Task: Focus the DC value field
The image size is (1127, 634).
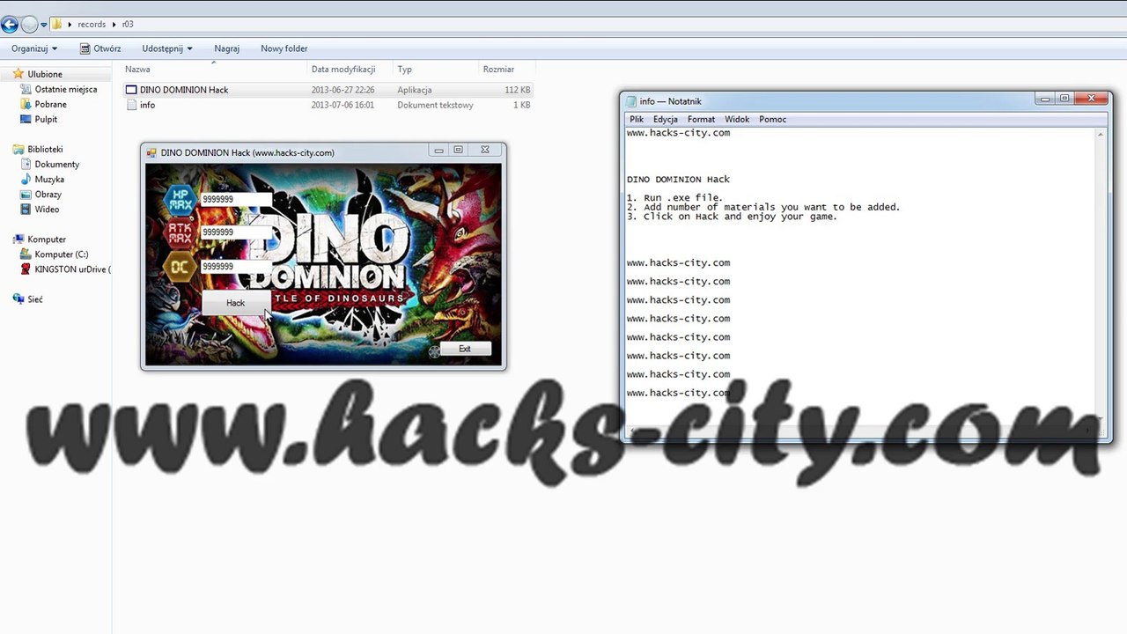Action: (236, 266)
